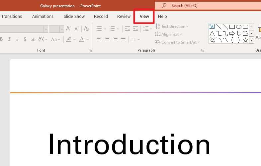Select the Left Brace shape
261x166 pixels.
(x=232, y=40)
